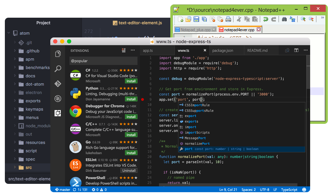Open Changes icon beside Split Editor
The width and height of the screenshot is (332, 196).
(287, 50)
